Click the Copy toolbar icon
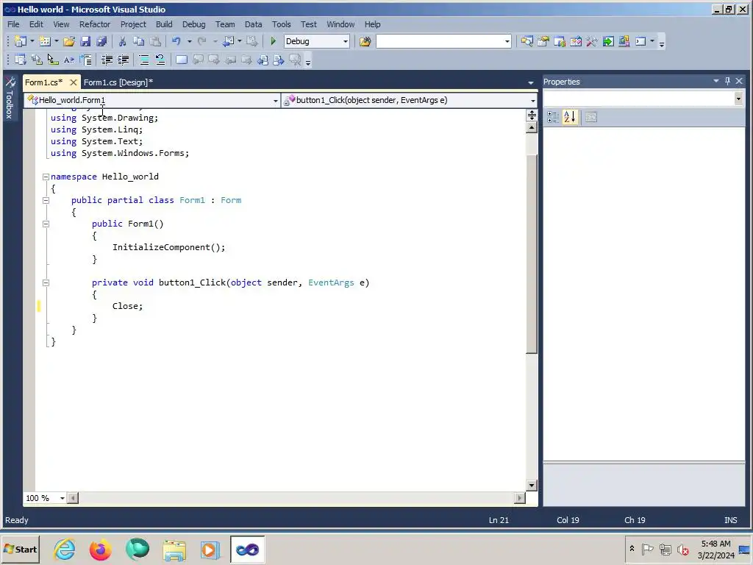The width and height of the screenshot is (753, 565). (139, 41)
